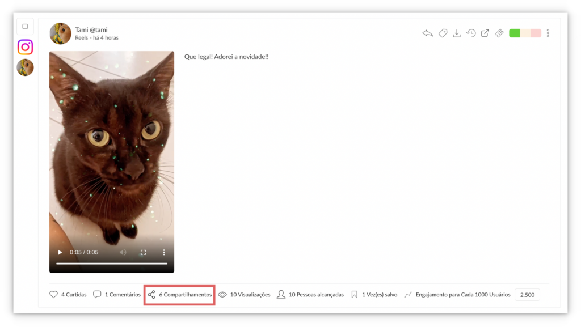The height and width of the screenshot is (327, 581).
Task: Click the 1 Comentários label
Action: click(123, 295)
